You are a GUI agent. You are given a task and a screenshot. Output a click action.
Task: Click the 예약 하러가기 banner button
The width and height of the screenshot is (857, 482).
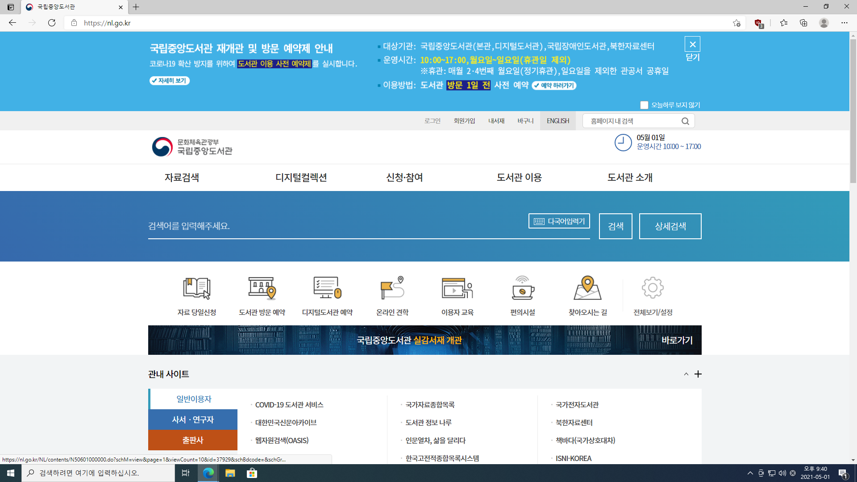(554, 86)
